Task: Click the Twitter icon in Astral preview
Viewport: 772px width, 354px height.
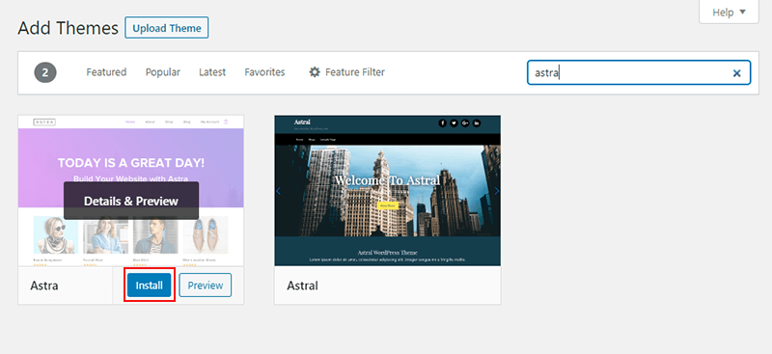Action: click(454, 123)
